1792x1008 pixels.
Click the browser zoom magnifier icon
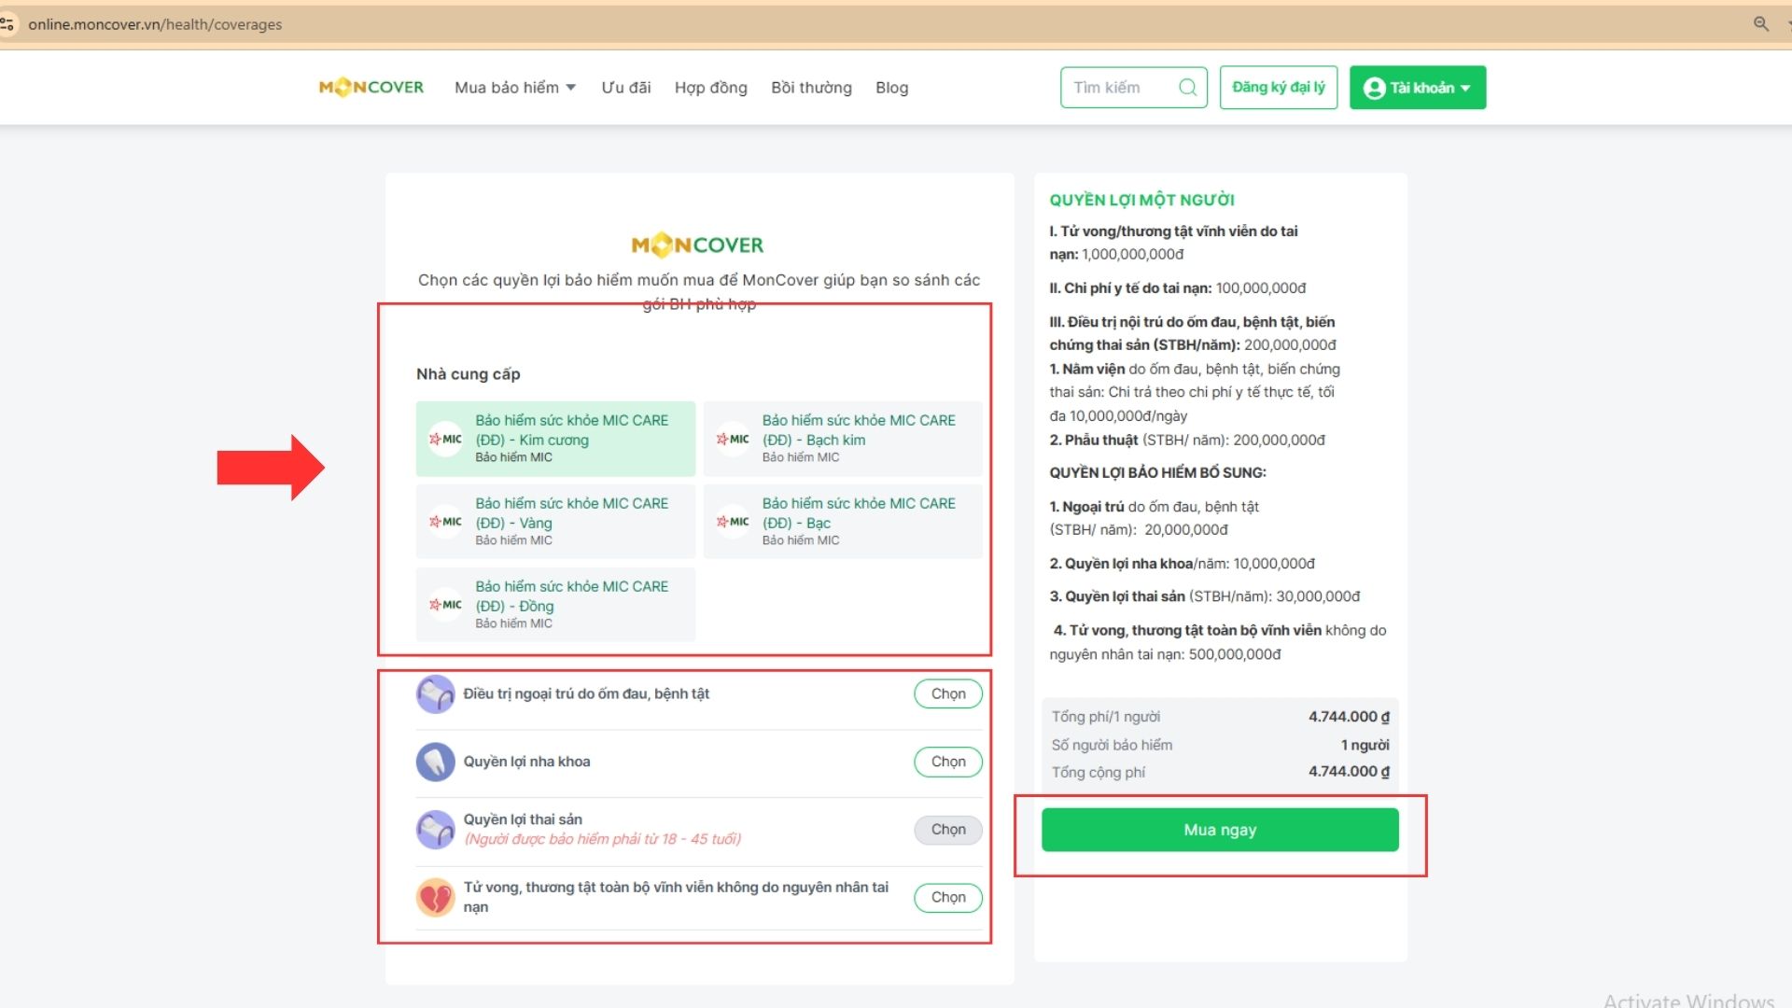1761,24
